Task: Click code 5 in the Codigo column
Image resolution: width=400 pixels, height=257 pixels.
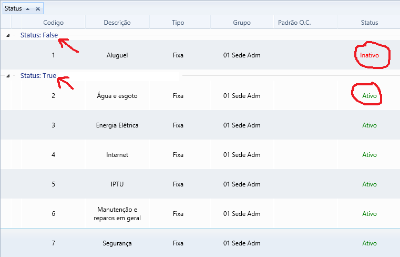Action: pyautogui.click(x=53, y=184)
